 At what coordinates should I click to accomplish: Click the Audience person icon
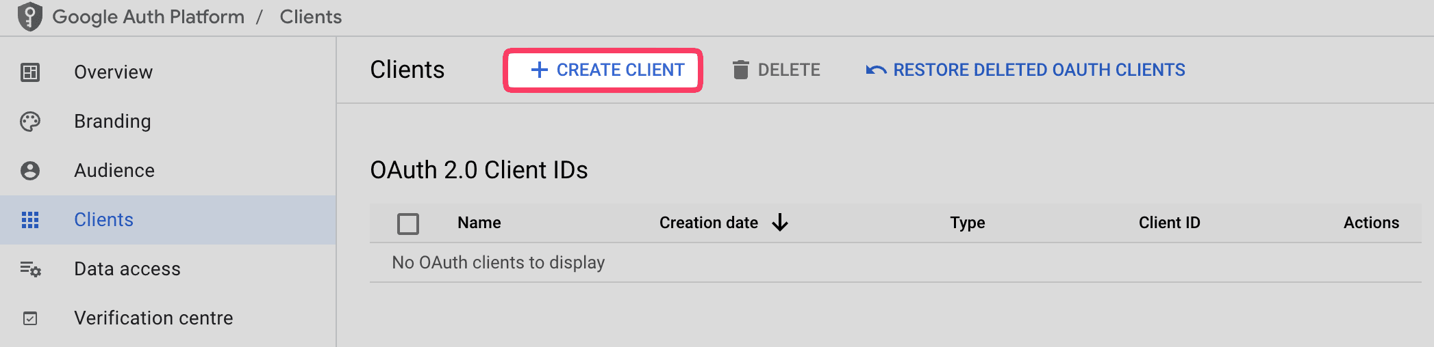(x=30, y=171)
